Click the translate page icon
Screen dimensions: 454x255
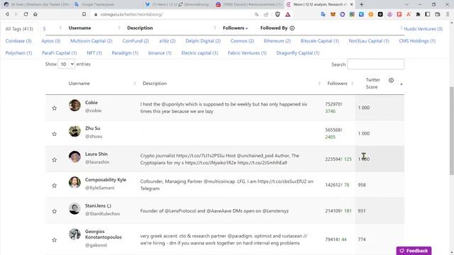point(257,14)
